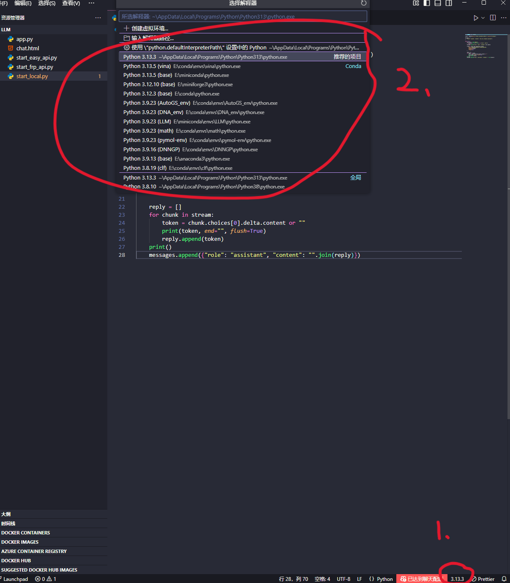Open chat.html in Explorer

54,48
